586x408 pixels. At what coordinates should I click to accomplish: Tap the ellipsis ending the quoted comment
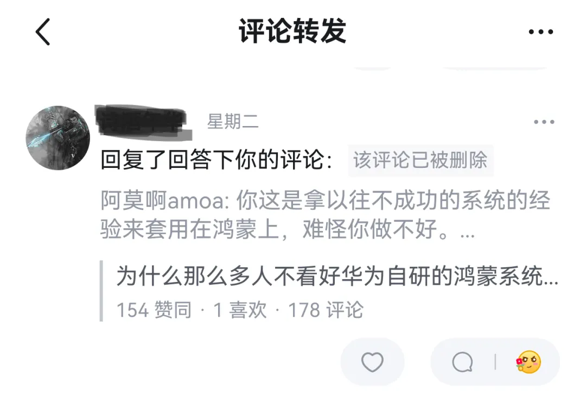point(468,236)
